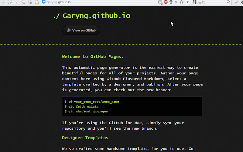Click the "We've crafted some handsome templates" line

128,149
